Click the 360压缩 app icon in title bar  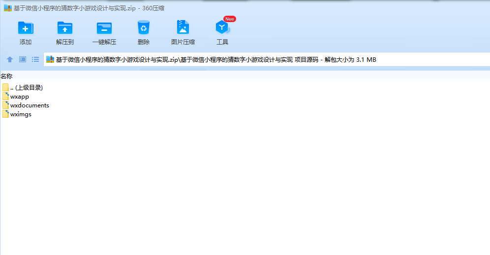(x=8, y=8)
